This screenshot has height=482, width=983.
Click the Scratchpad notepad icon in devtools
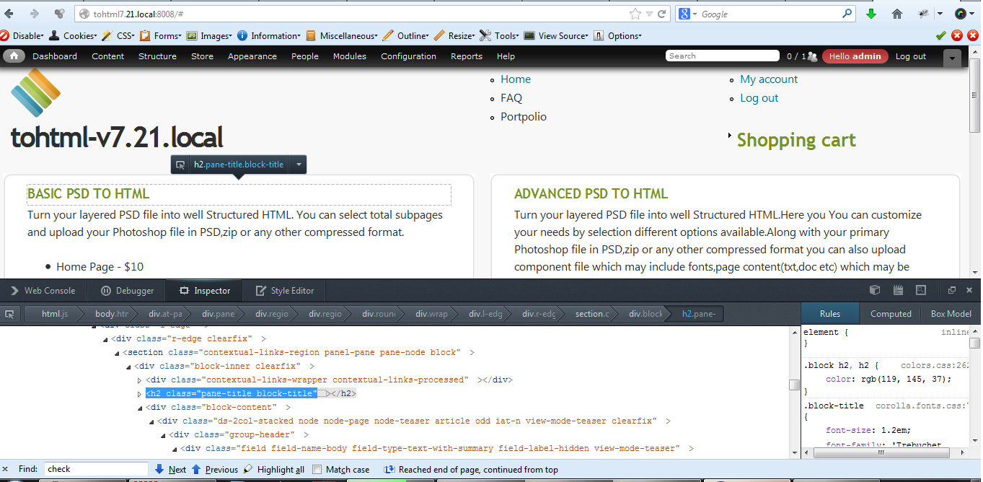pos(897,290)
